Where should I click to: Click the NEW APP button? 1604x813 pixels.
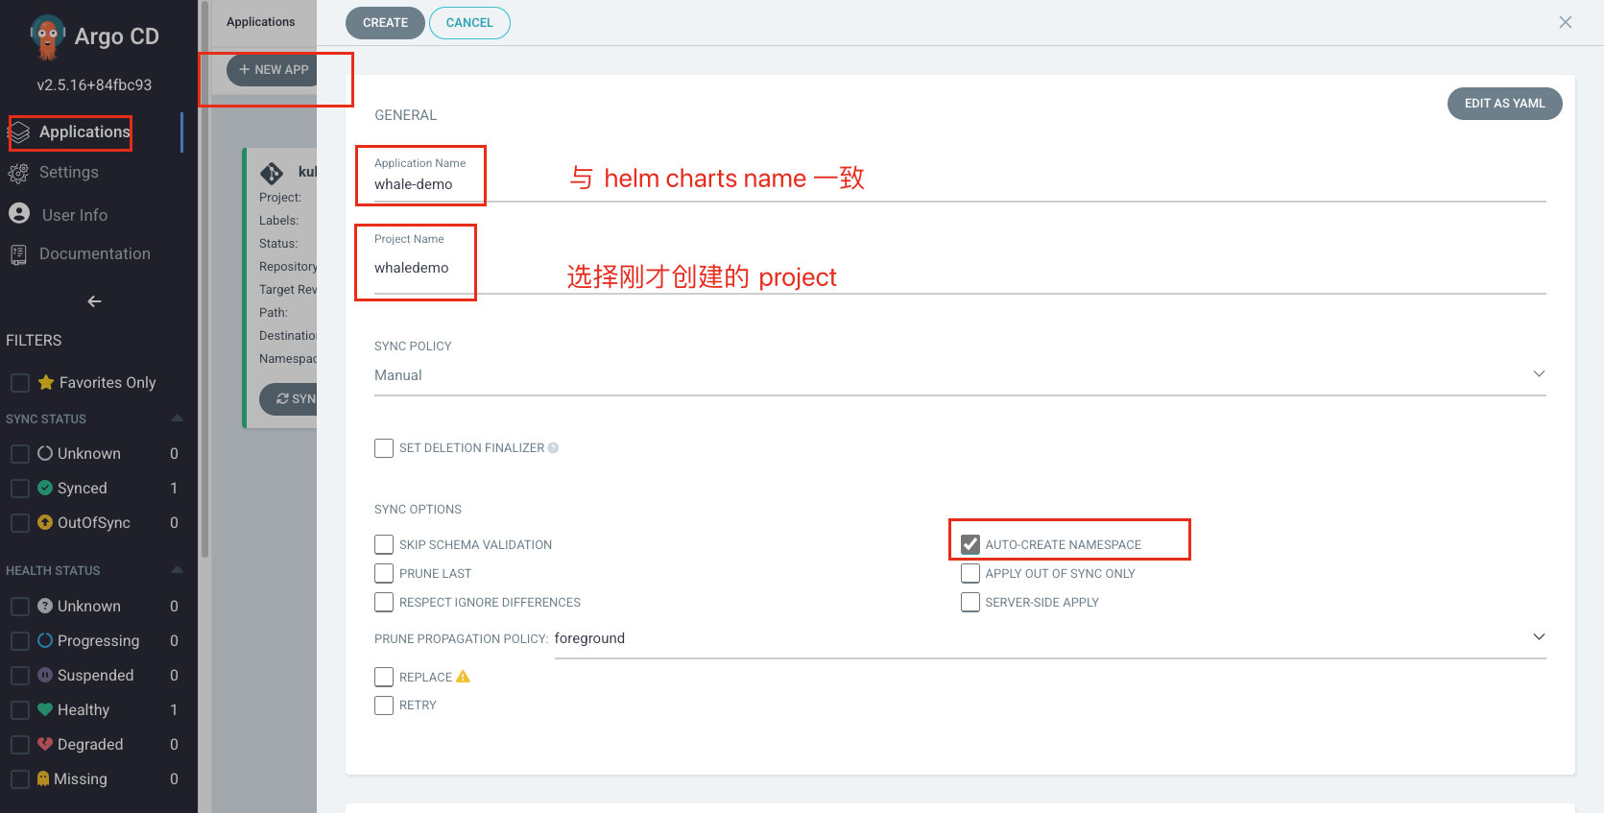pyautogui.click(x=273, y=70)
